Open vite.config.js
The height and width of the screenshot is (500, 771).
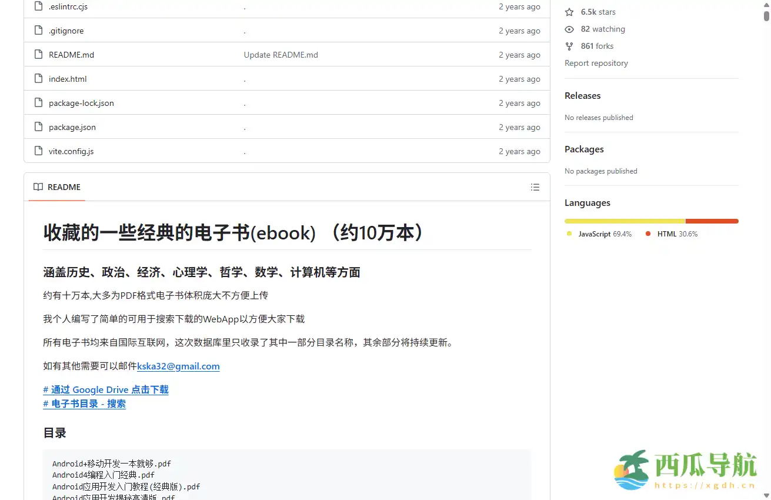coord(71,151)
